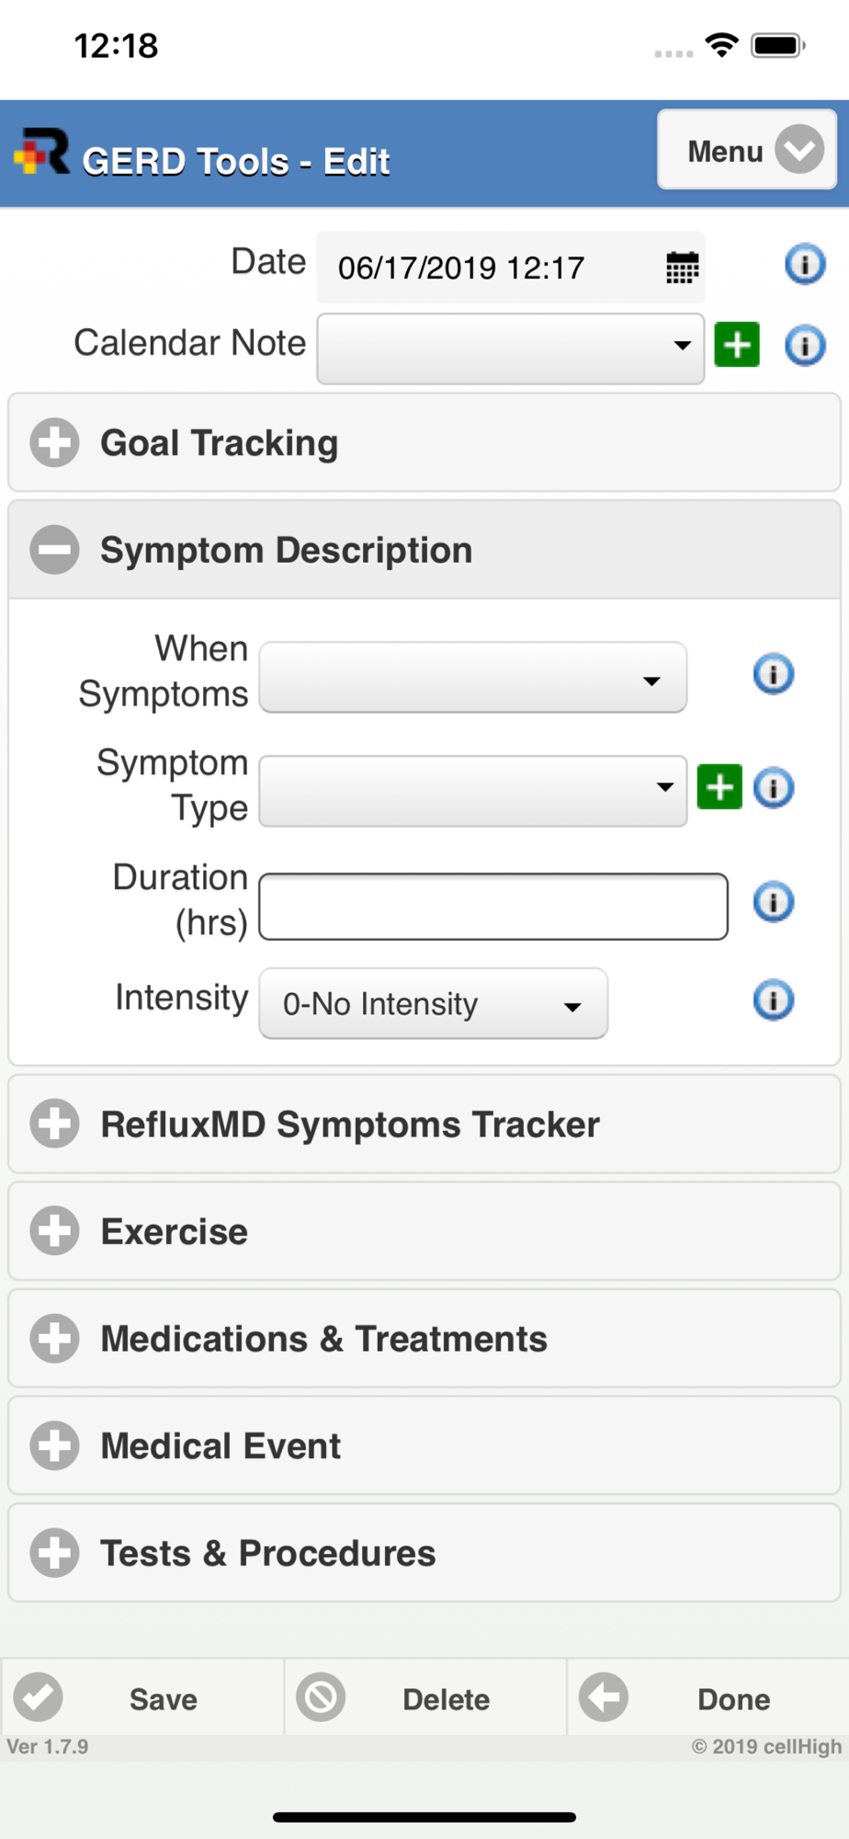Tap the info icon beside Date
The width and height of the screenshot is (849, 1839).
tap(805, 265)
